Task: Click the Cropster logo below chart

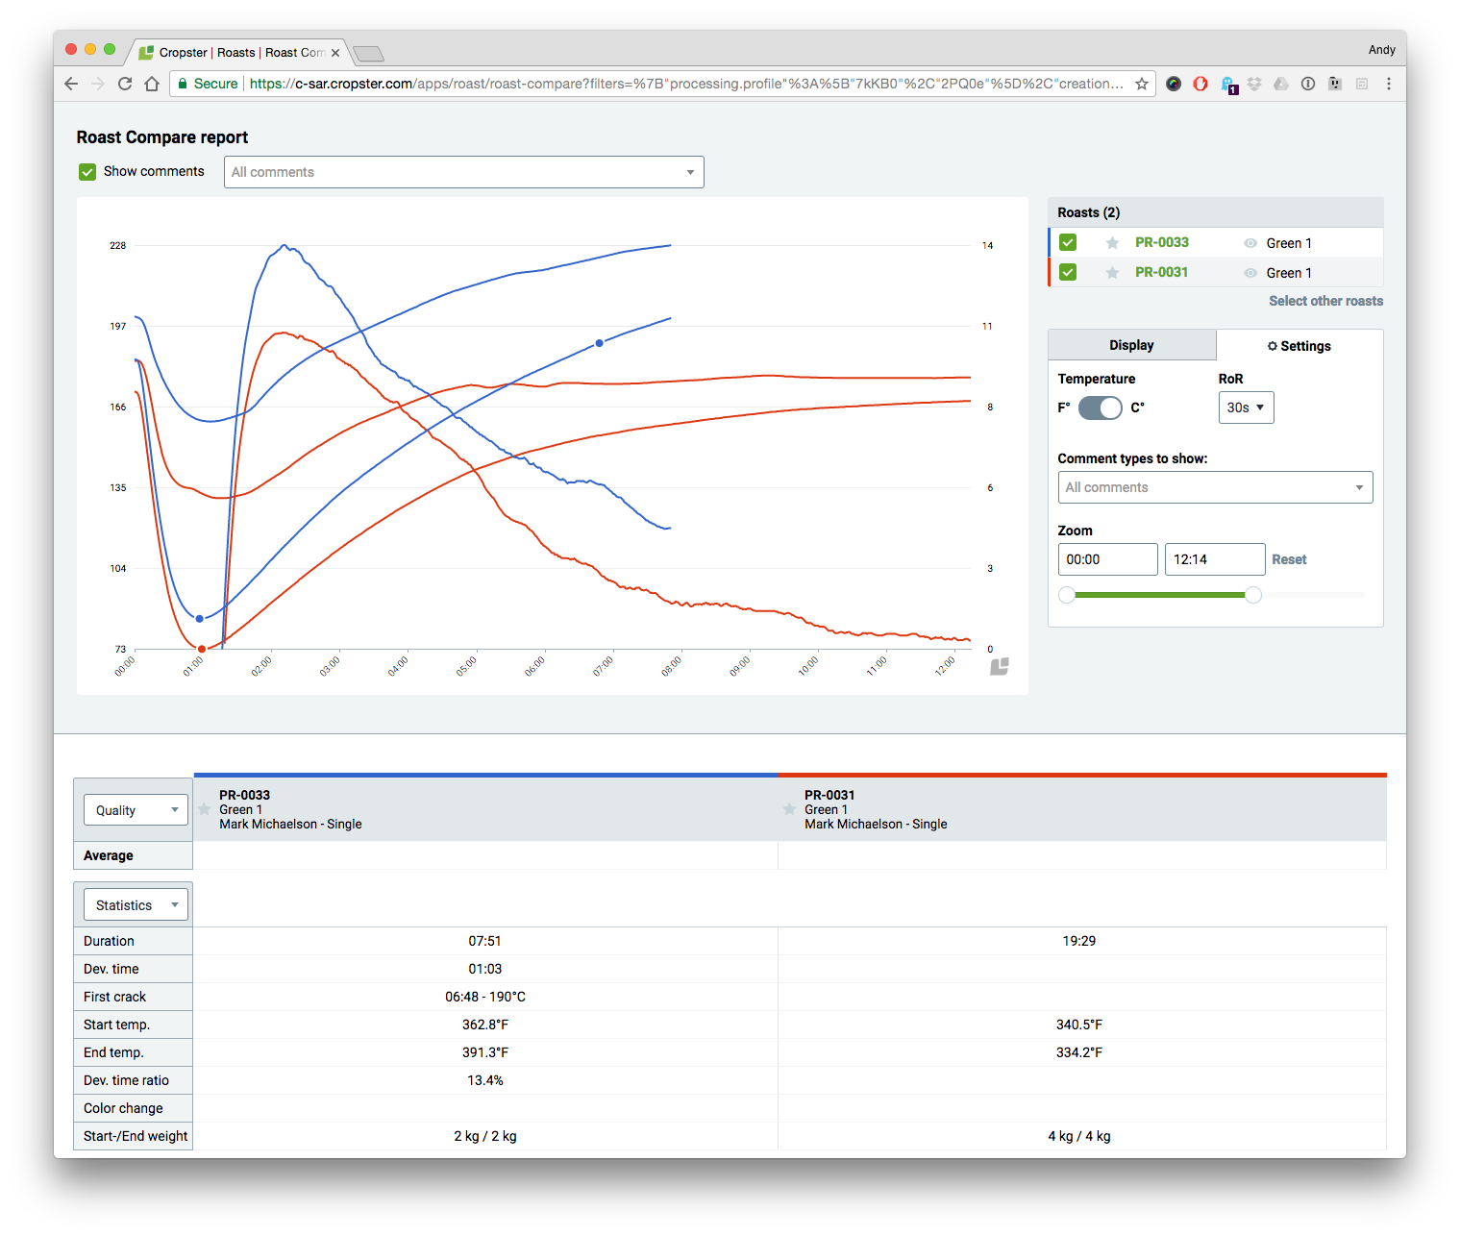Action: click(x=1000, y=666)
